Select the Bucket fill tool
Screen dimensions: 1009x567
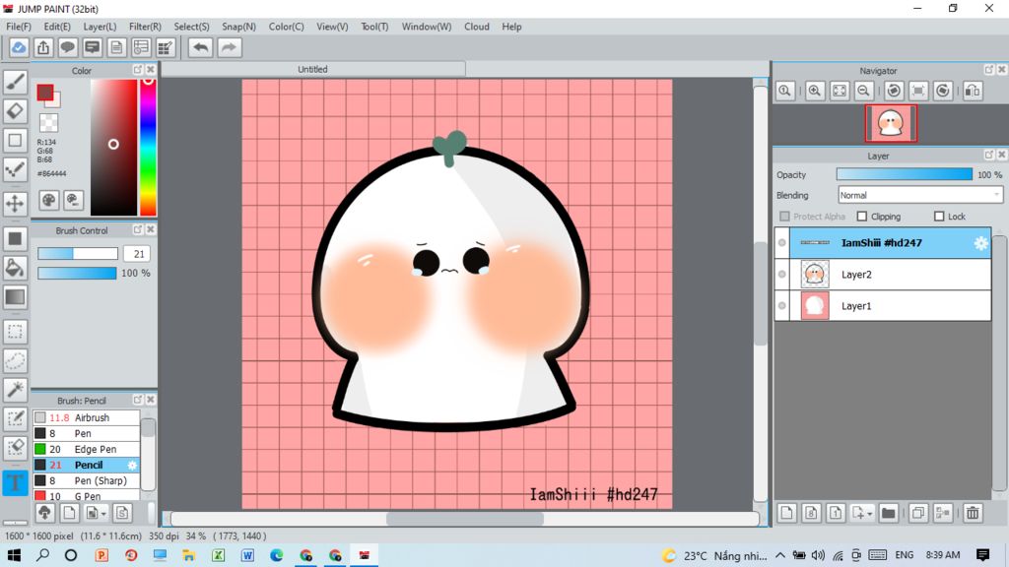click(x=16, y=268)
